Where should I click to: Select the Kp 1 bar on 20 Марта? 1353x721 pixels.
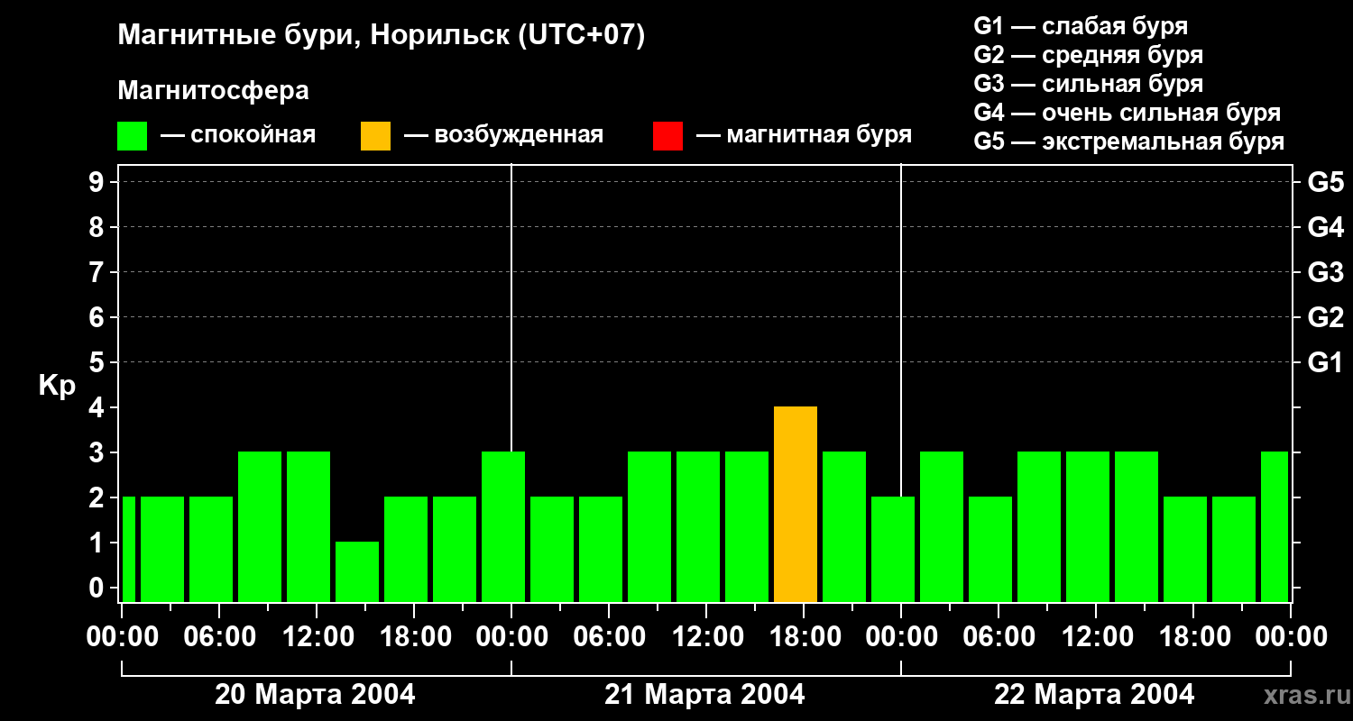[x=357, y=572]
